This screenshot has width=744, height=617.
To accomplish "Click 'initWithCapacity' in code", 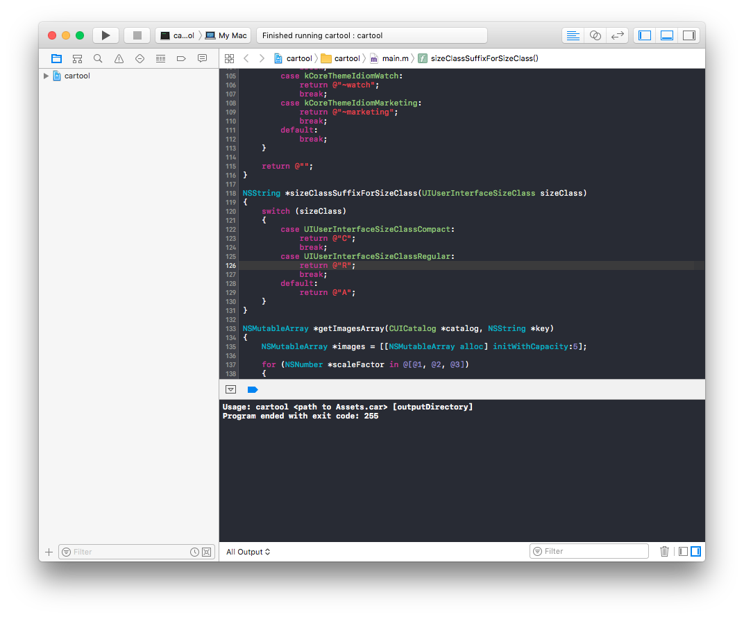I will (x=530, y=347).
